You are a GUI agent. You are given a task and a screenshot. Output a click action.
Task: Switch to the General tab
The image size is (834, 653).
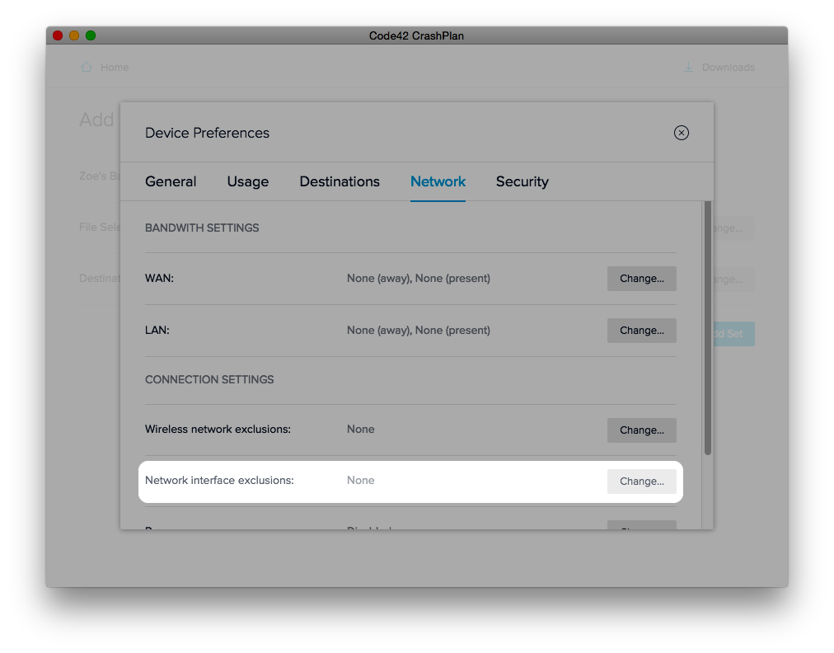click(171, 181)
